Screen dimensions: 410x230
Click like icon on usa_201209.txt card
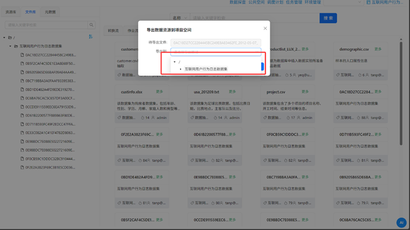click(x=216, y=118)
